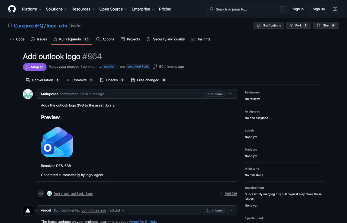Open the options menu on vercel's comment
This screenshot has width=347, height=223.
point(230,210)
